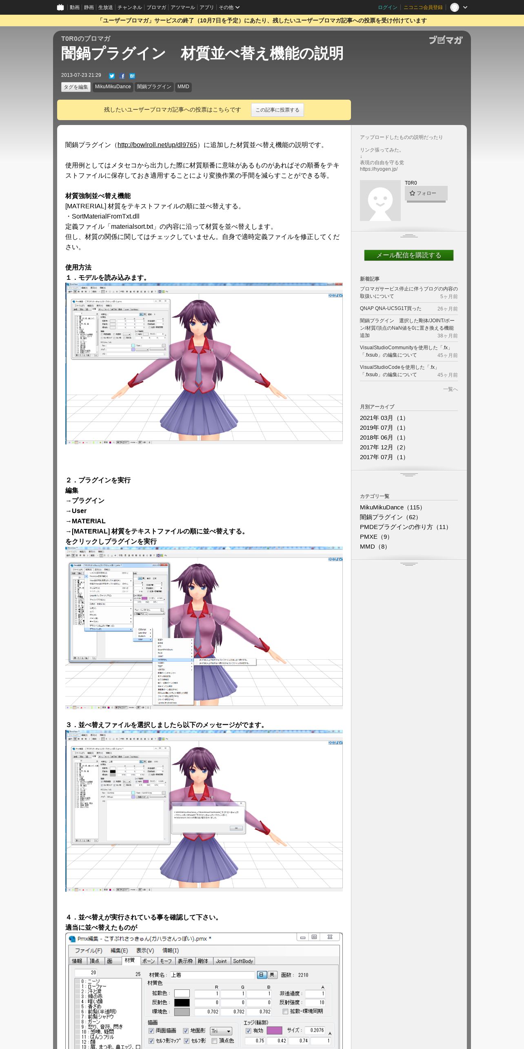Bookmark article with Hatena B! icon

tap(132, 76)
